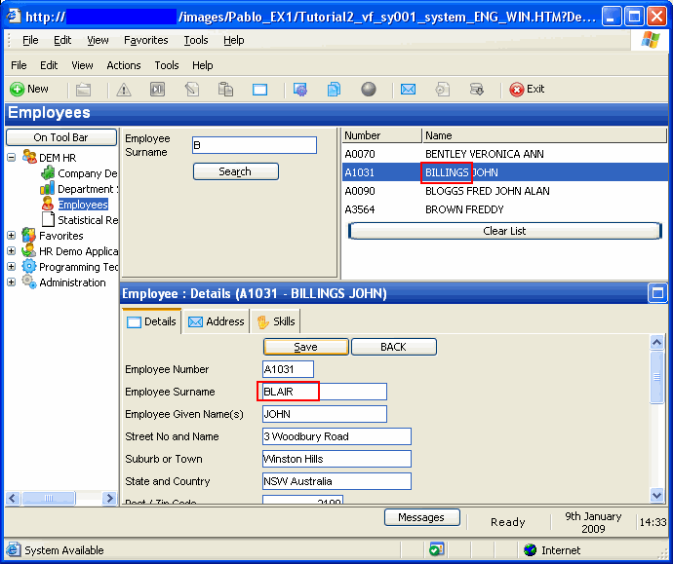Image resolution: width=673 pixels, height=564 pixels.
Task: Click the gray sphere toolbar icon
Action: click(369, 90)
